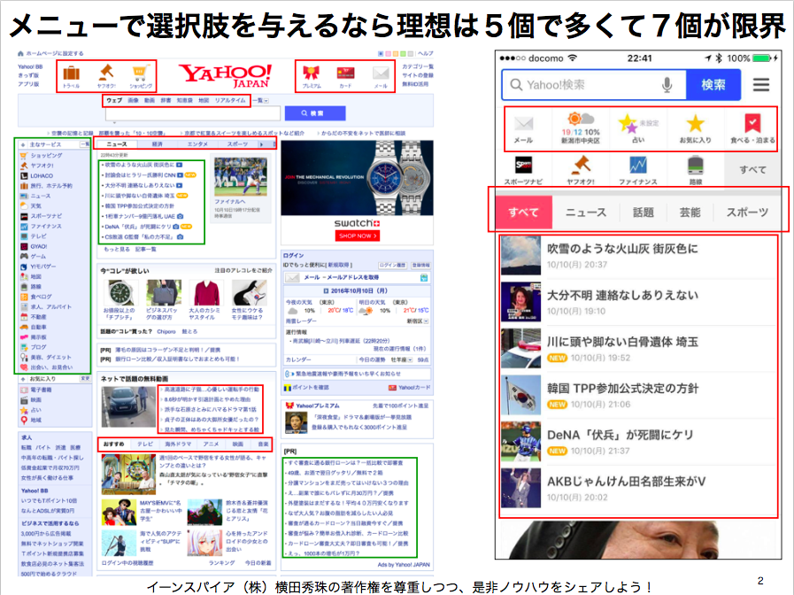Open mobile headline 大分不明 連絡なしありえない
The image size is (794, 595).
(x=622, y=295)
